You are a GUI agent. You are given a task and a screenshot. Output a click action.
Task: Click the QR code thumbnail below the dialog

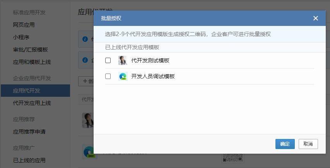(x=232, y=159)
